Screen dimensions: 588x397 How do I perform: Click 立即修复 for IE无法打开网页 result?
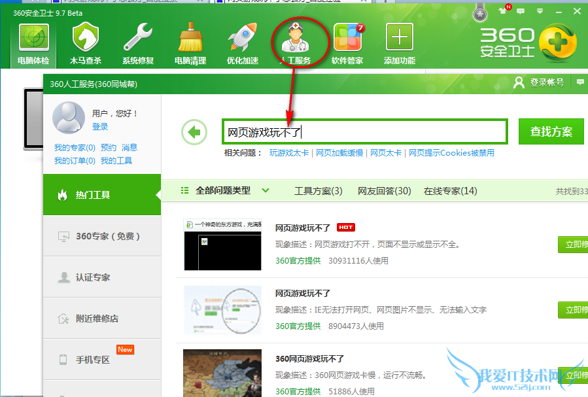(573, 310)
